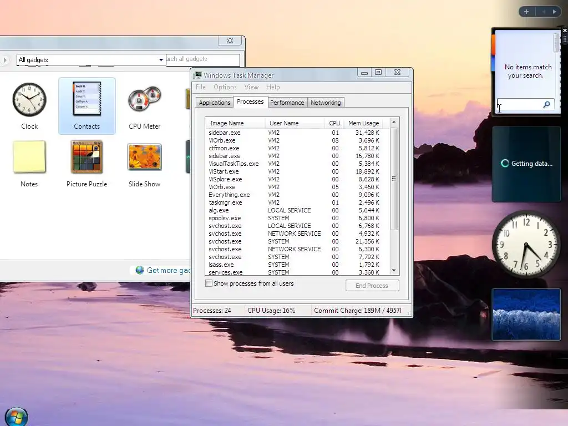Select the ViSplore.exe process row
The width and height of the screenshot is (568, 426).
pos(298,179)
